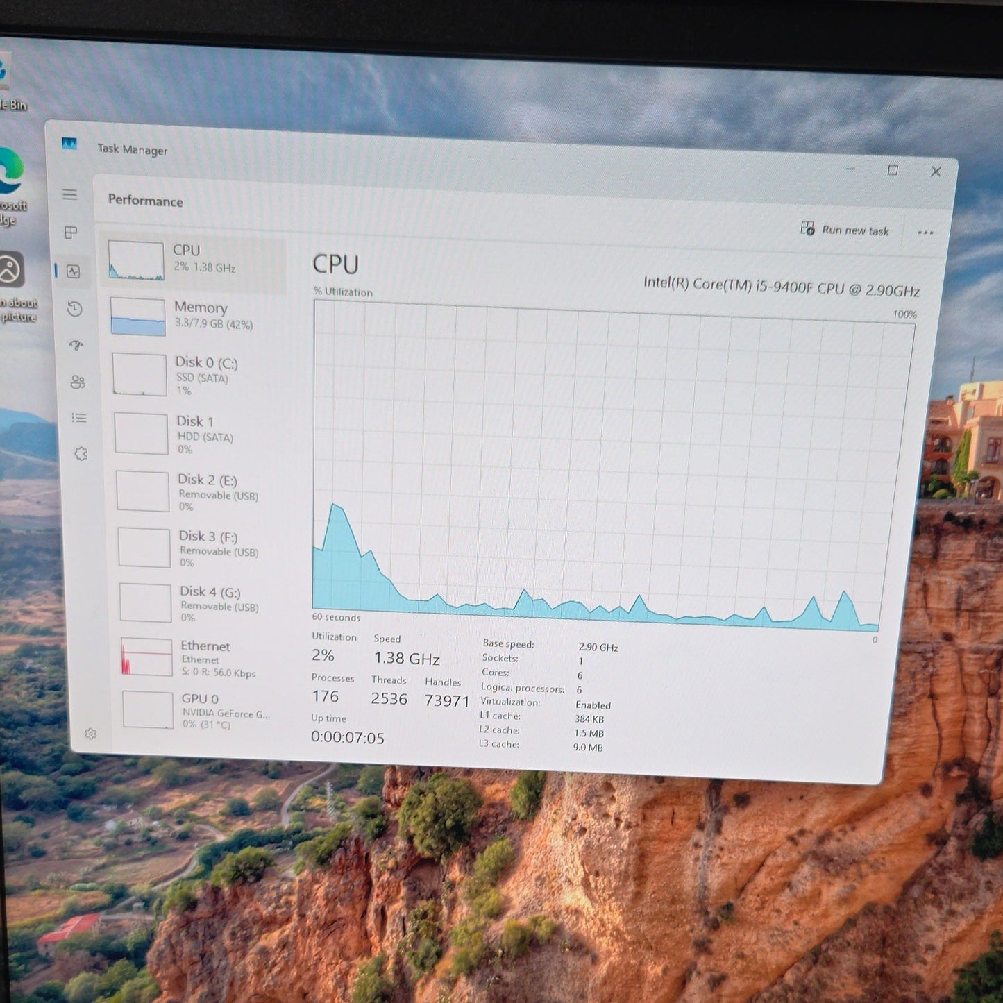Open the three-dot more options menu
Viewport: 1003px width, 1003px height.
925,233
